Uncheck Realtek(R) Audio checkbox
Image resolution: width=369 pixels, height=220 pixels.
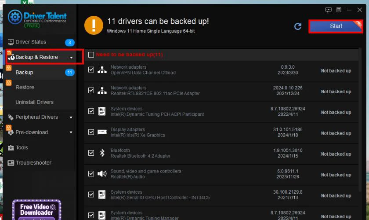(x=91, y=174)
